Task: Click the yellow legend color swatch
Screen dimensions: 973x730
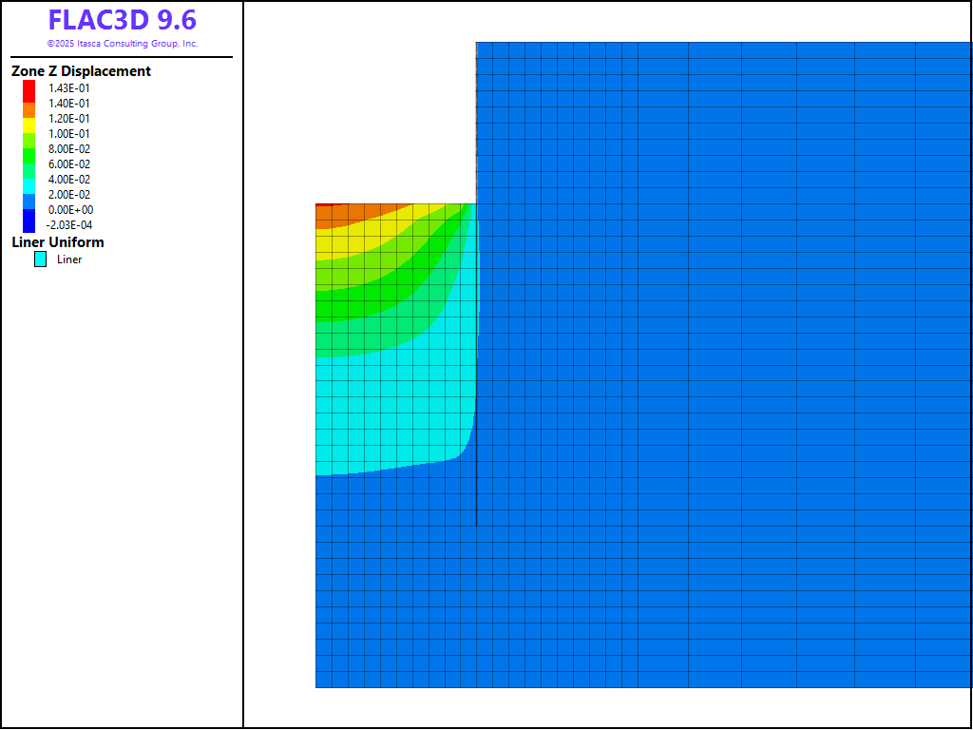Action: click(29, 125)
